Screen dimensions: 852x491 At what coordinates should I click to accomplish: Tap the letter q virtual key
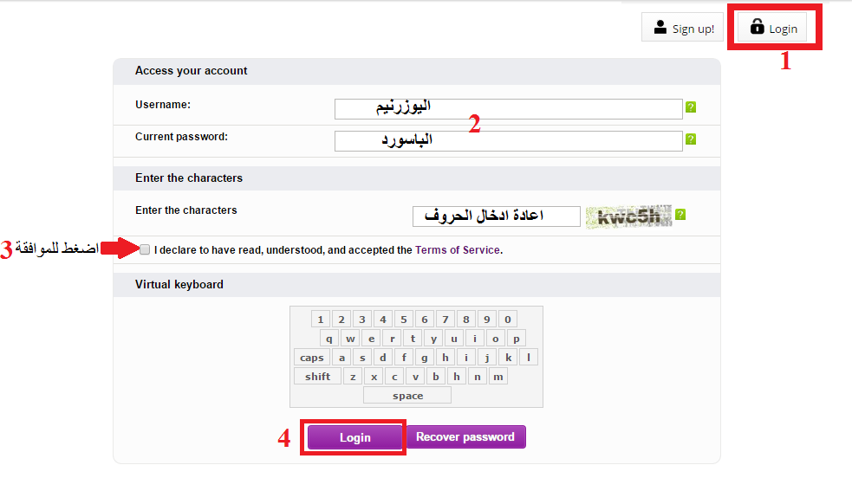pyautogui.click(x=329, y=339)
